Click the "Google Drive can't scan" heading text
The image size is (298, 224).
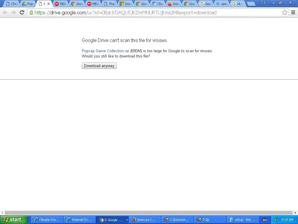tap(125, 40)
